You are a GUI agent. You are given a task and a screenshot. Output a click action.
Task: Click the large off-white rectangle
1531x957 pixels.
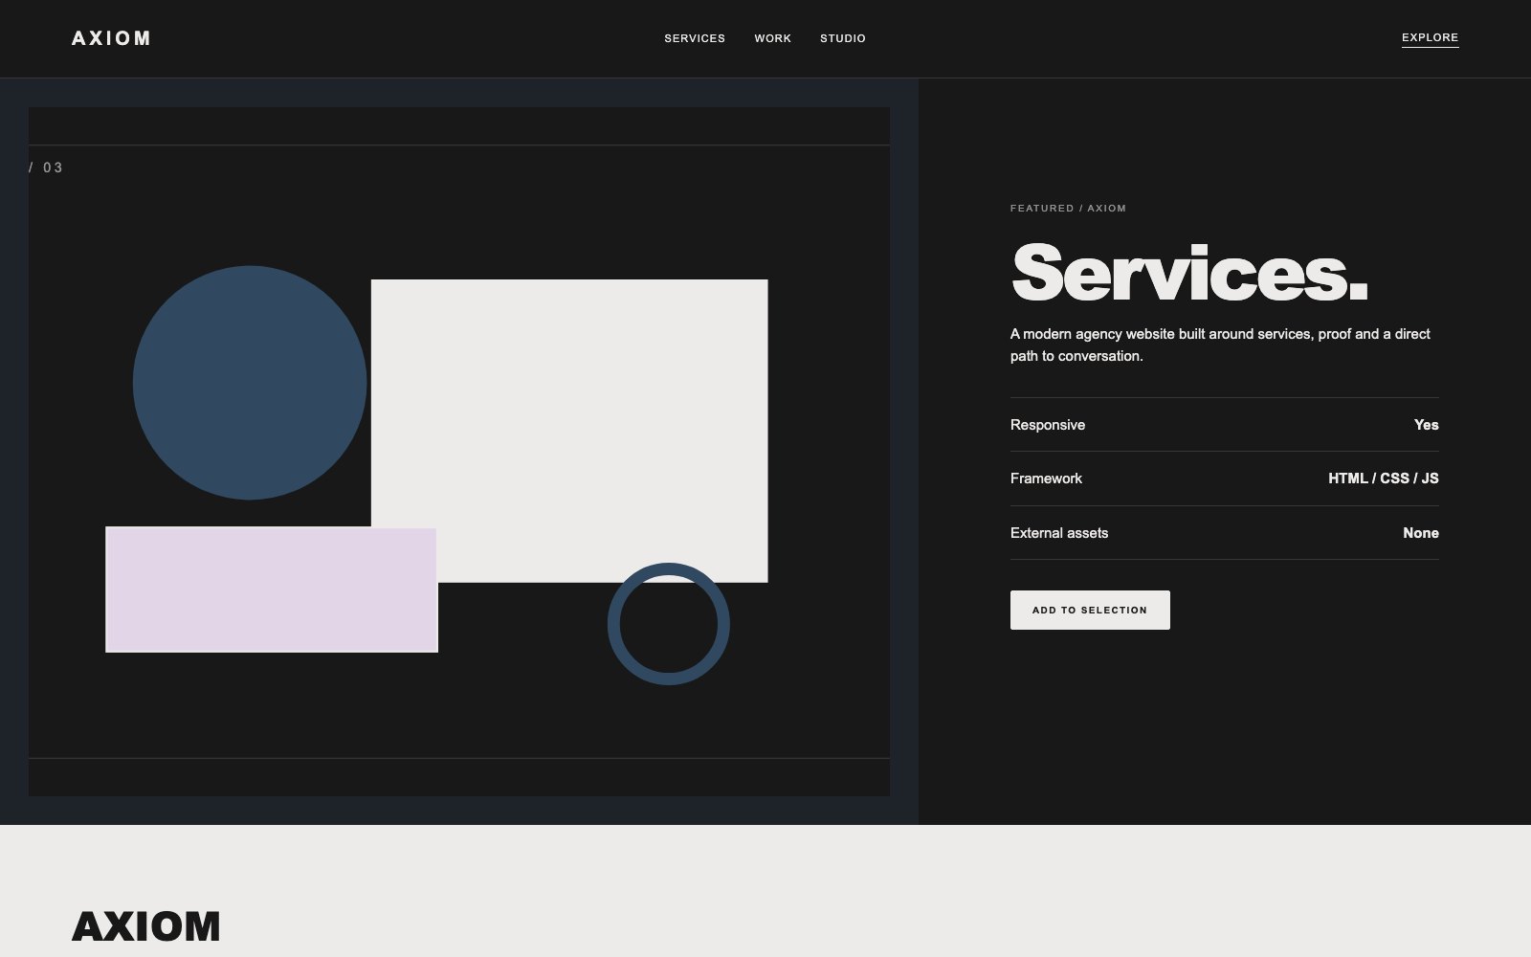coord(569,431)
